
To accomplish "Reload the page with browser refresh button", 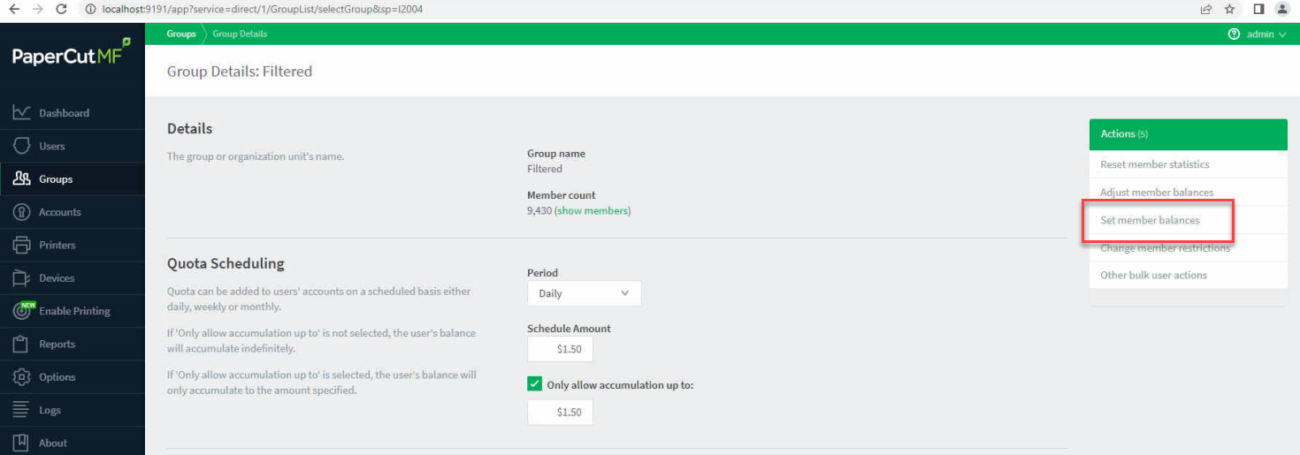I will point(61,9).
